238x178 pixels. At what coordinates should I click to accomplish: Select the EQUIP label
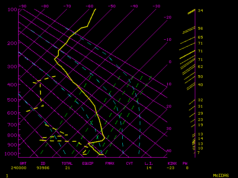pyautogui.click(x=88, y=163)
